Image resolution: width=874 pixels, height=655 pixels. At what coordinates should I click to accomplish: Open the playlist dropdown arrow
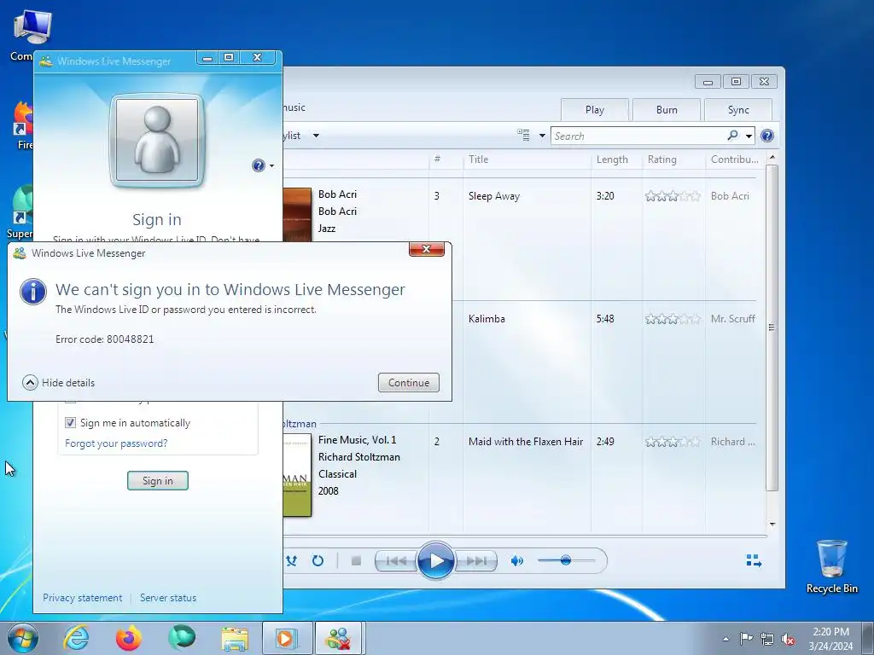coord(316,136)
